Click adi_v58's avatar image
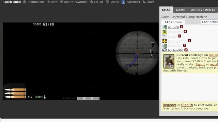This screenshot has height=122, width=218. tap(165, 27)
